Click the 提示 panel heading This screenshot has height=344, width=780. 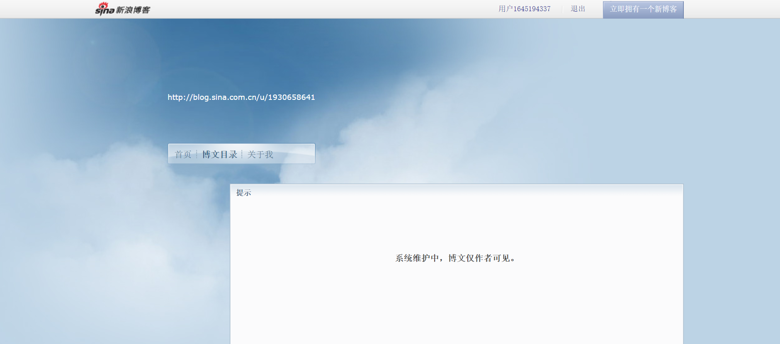pyautogui.click(x=244, y=193)
